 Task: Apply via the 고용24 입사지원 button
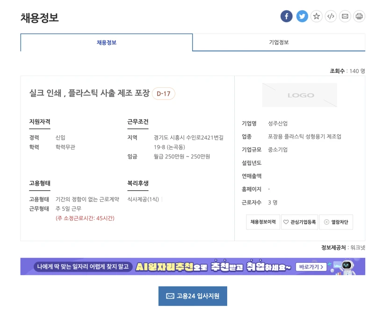[x=193, y=295]
